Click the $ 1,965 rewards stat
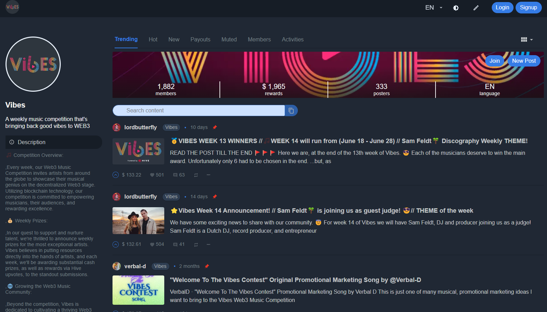This screenshot has height=312, width=547. pos(274,89)
